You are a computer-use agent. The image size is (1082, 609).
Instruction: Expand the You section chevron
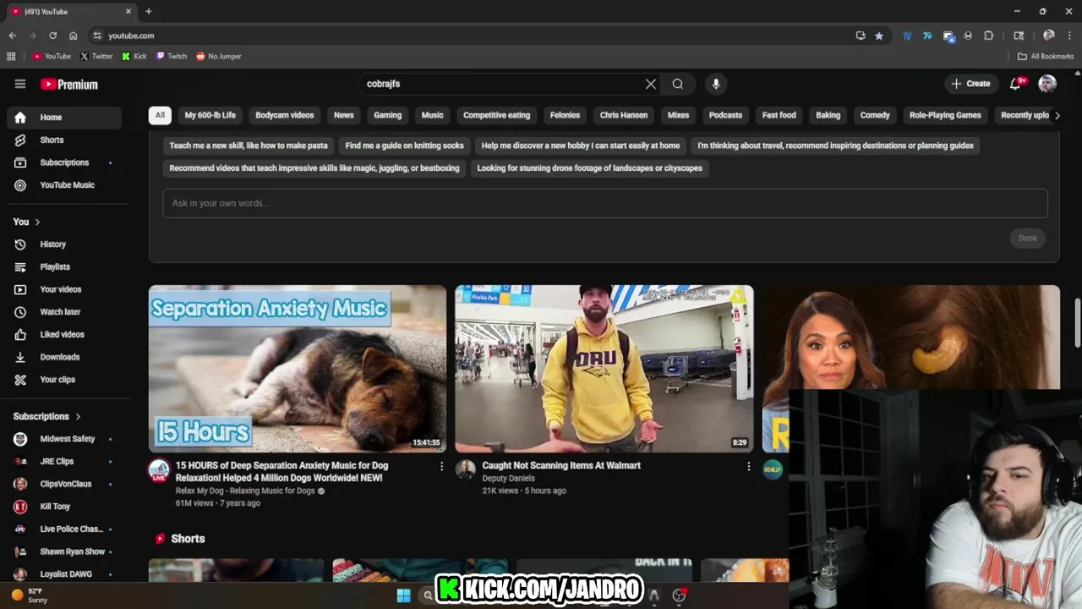37,222
